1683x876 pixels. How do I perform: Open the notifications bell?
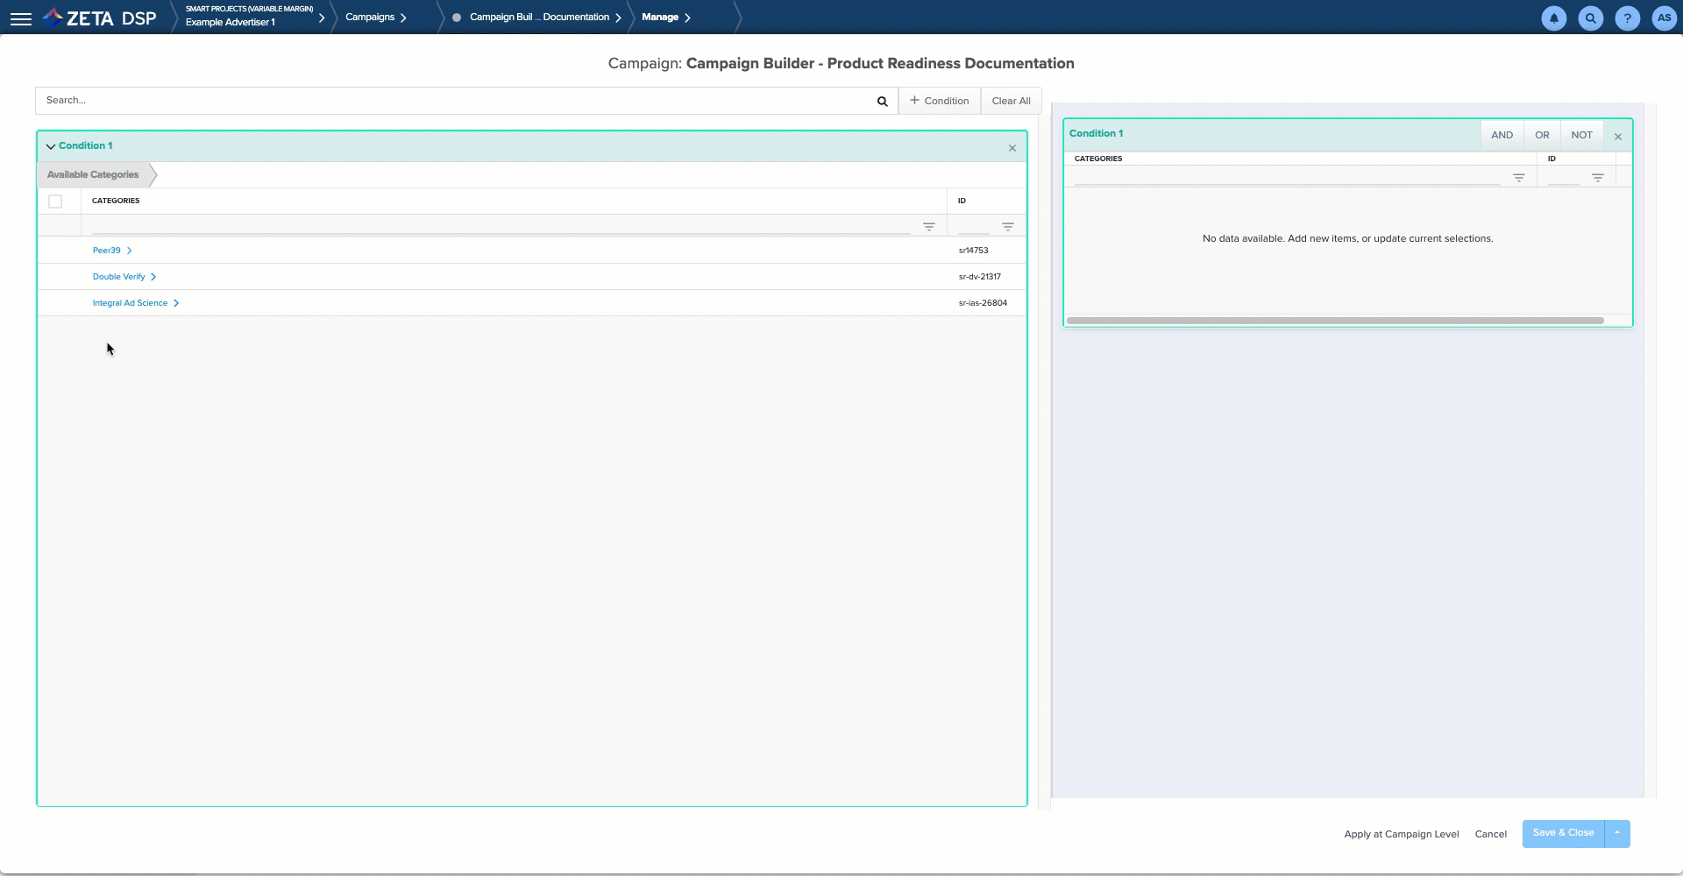(1553, 18)
